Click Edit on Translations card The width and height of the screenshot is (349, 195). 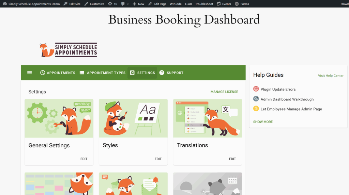click(232, 159)
